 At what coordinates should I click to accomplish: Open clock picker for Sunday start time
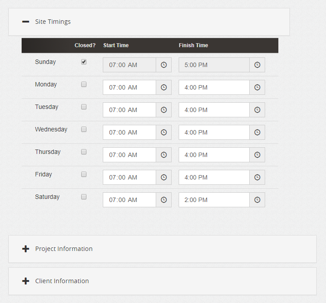pos(164,65)
